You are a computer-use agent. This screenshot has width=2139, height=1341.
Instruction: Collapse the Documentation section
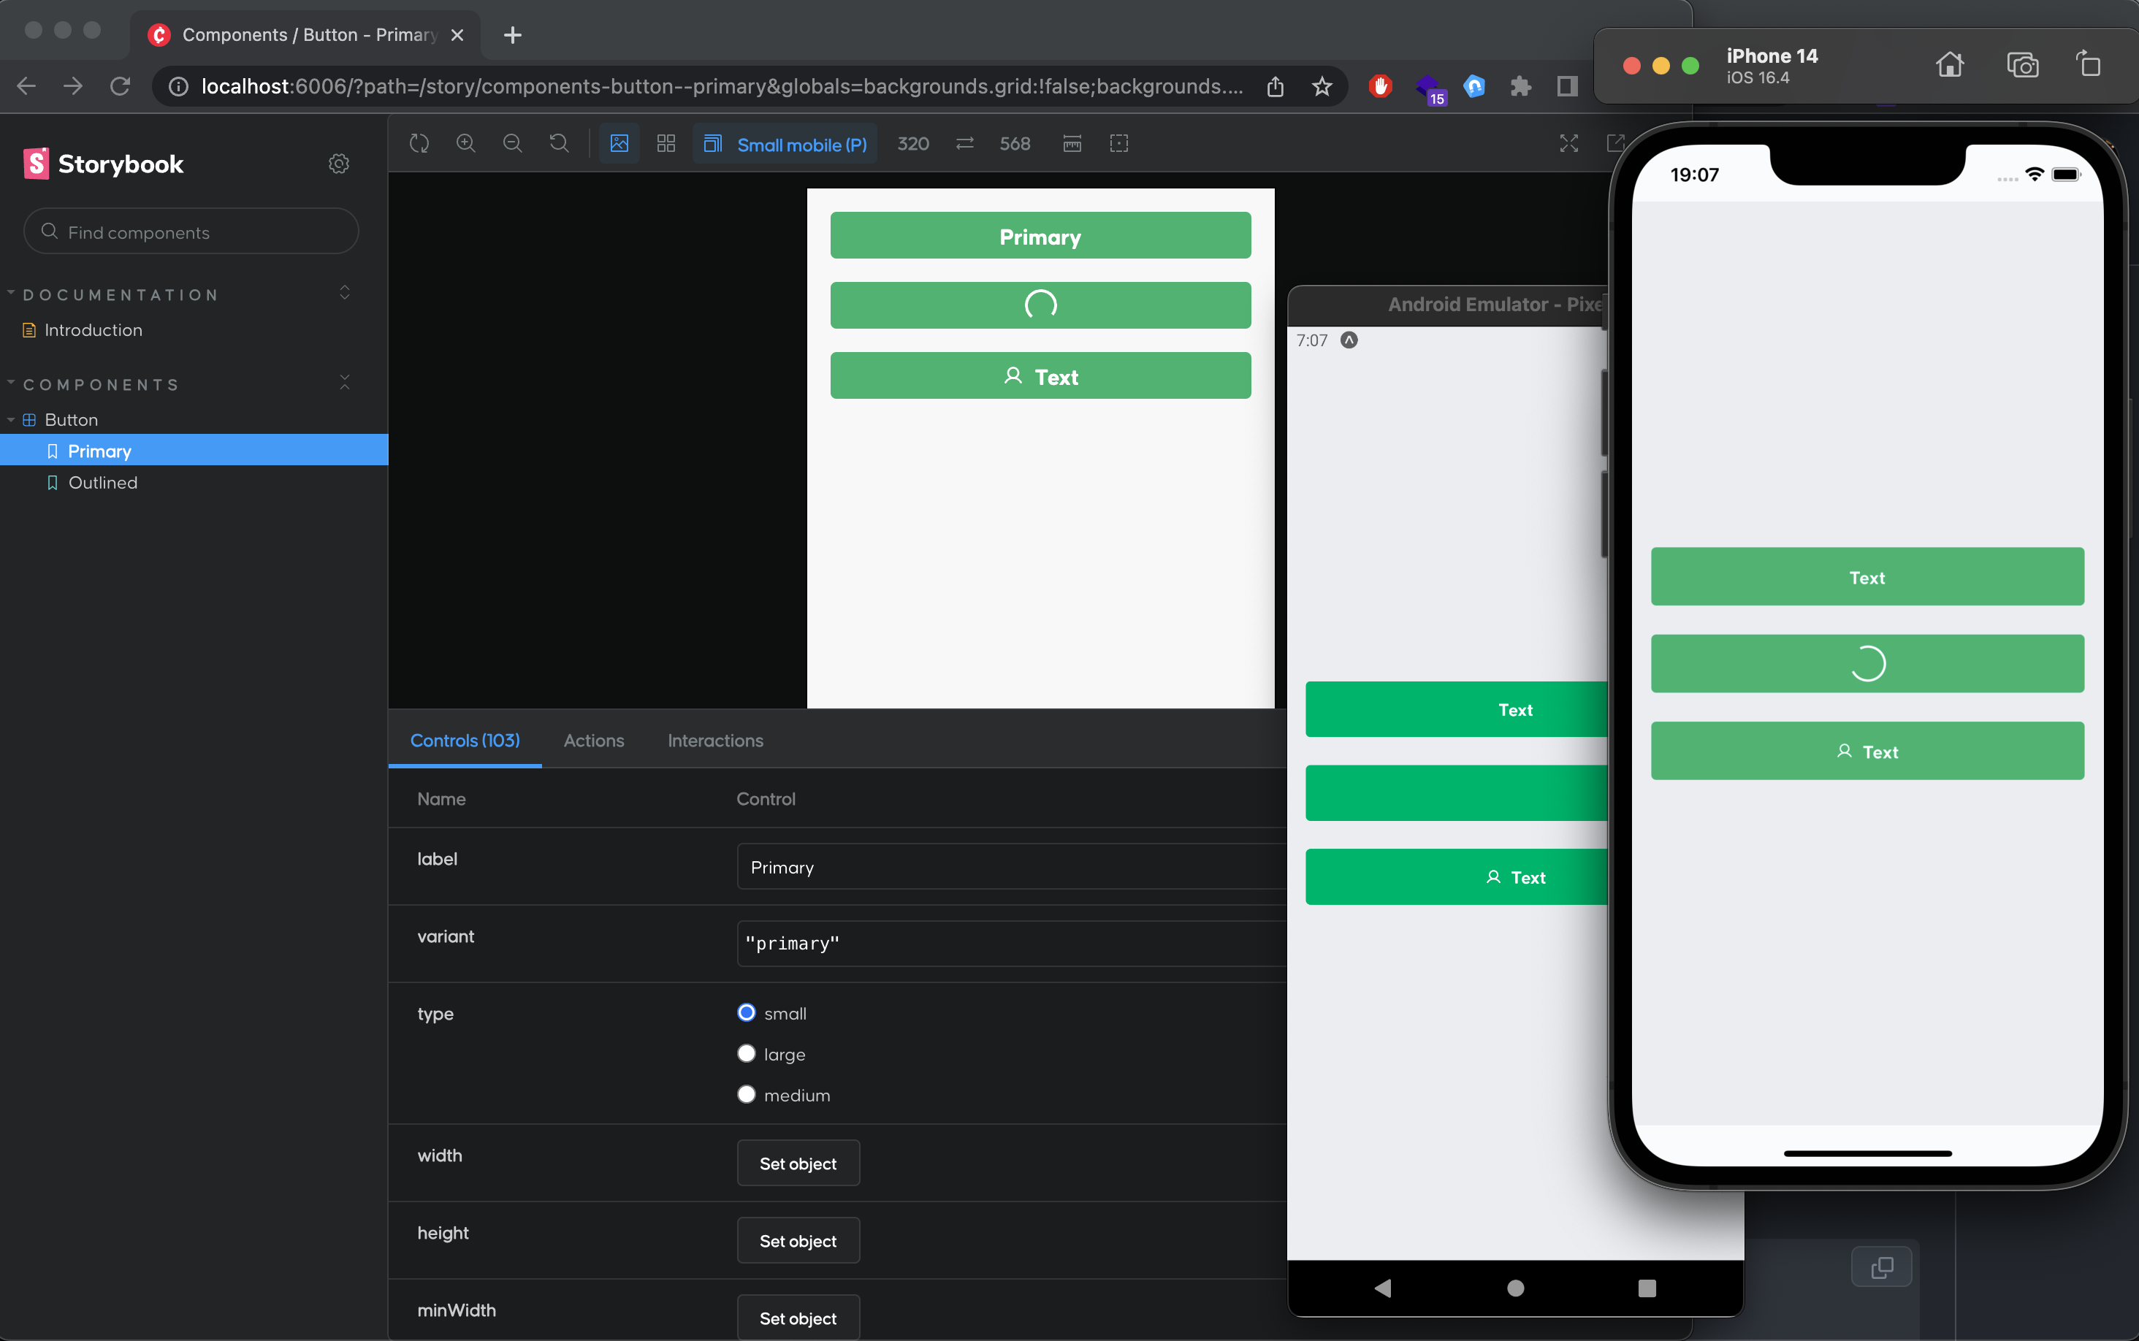point(12,294)
